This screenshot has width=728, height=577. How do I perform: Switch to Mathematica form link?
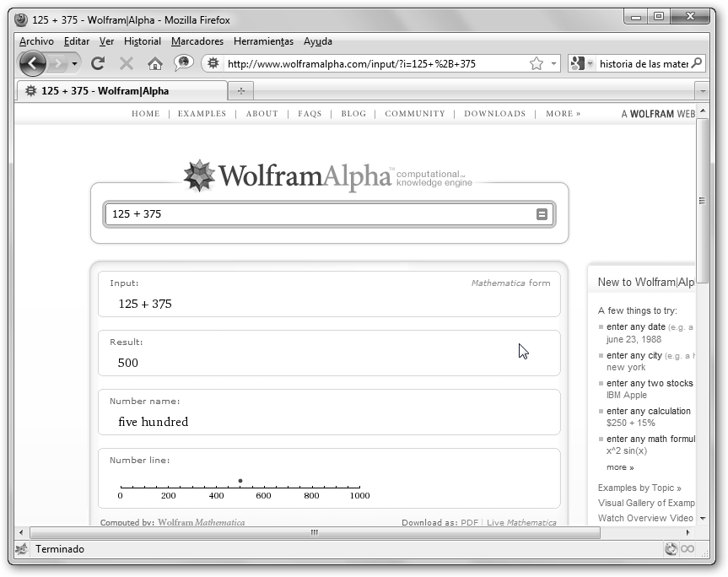pyautogui.click(x=510, y=283)
